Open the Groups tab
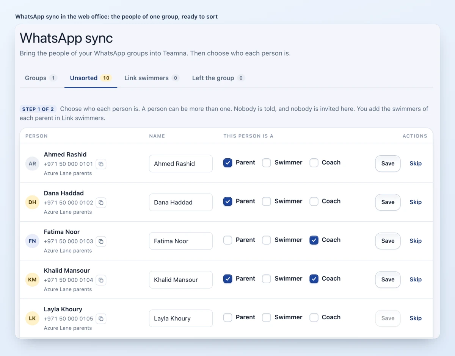The image size is (455, 356). click(41, 78)
